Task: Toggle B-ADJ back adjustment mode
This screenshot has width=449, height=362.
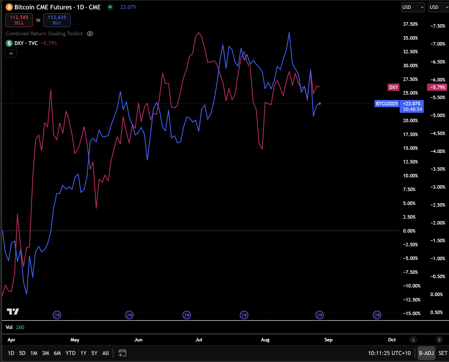Action: point(426,353)
